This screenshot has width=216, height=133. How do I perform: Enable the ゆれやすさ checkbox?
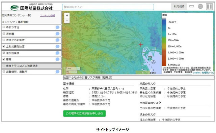(x=4, y=27)
